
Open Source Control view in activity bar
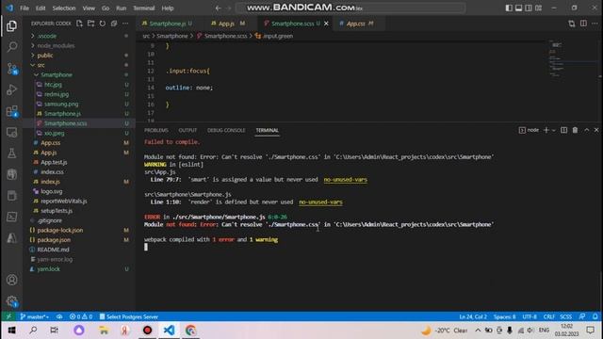(x=12, y=69)
